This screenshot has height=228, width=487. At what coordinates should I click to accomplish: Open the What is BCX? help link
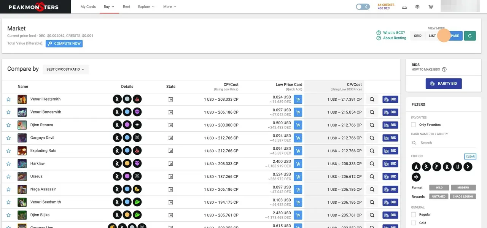click(391, 33)
